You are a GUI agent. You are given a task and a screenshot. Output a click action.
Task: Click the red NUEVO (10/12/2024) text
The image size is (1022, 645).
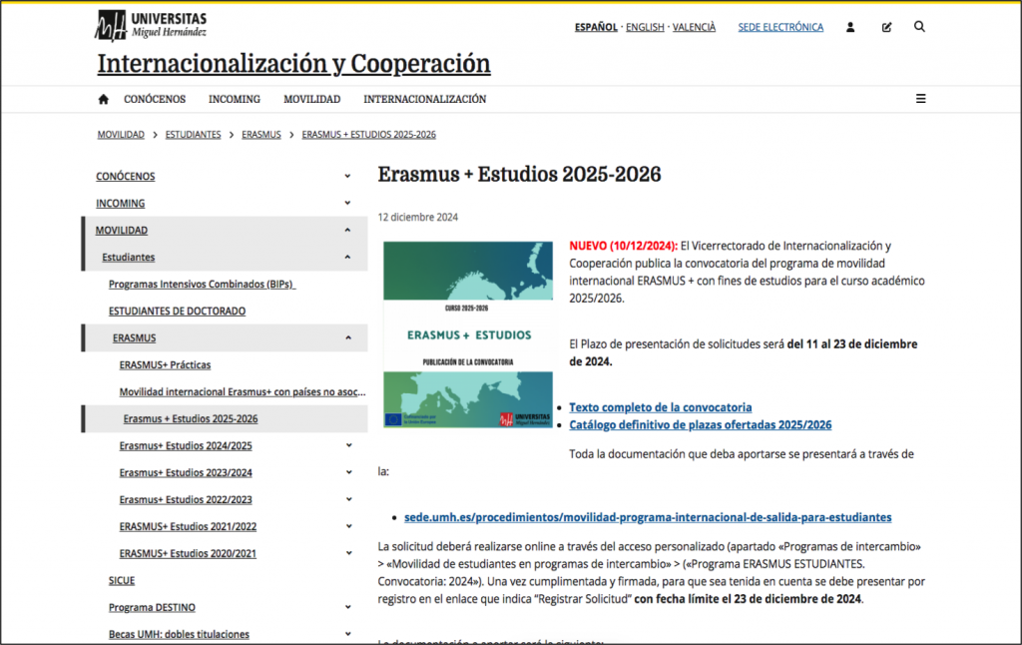(623, 246)
